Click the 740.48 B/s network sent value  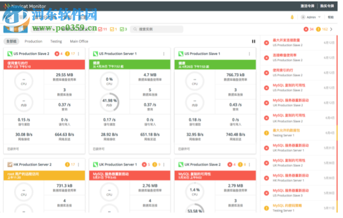click(x=235, y=135)
